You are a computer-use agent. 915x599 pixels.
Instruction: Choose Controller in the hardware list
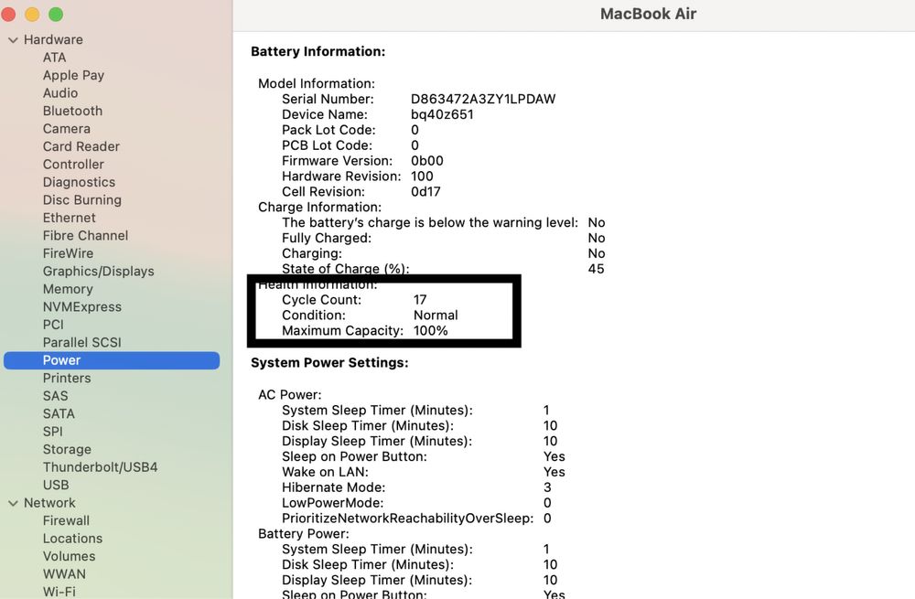tap(73, 165)
